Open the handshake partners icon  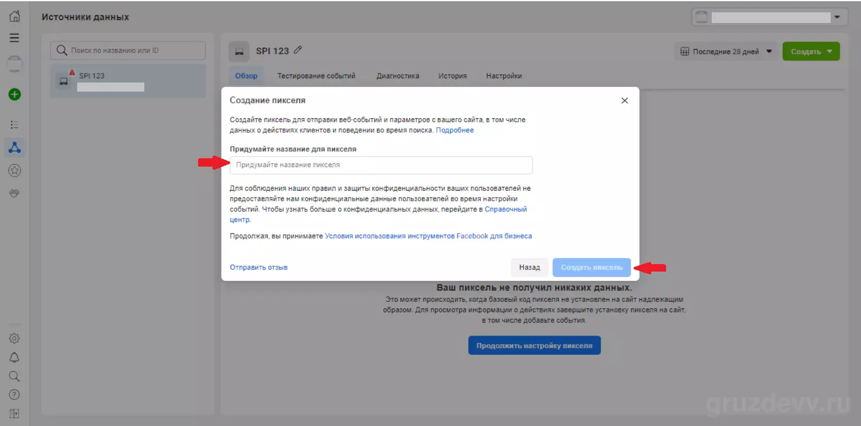coord(14,193)
